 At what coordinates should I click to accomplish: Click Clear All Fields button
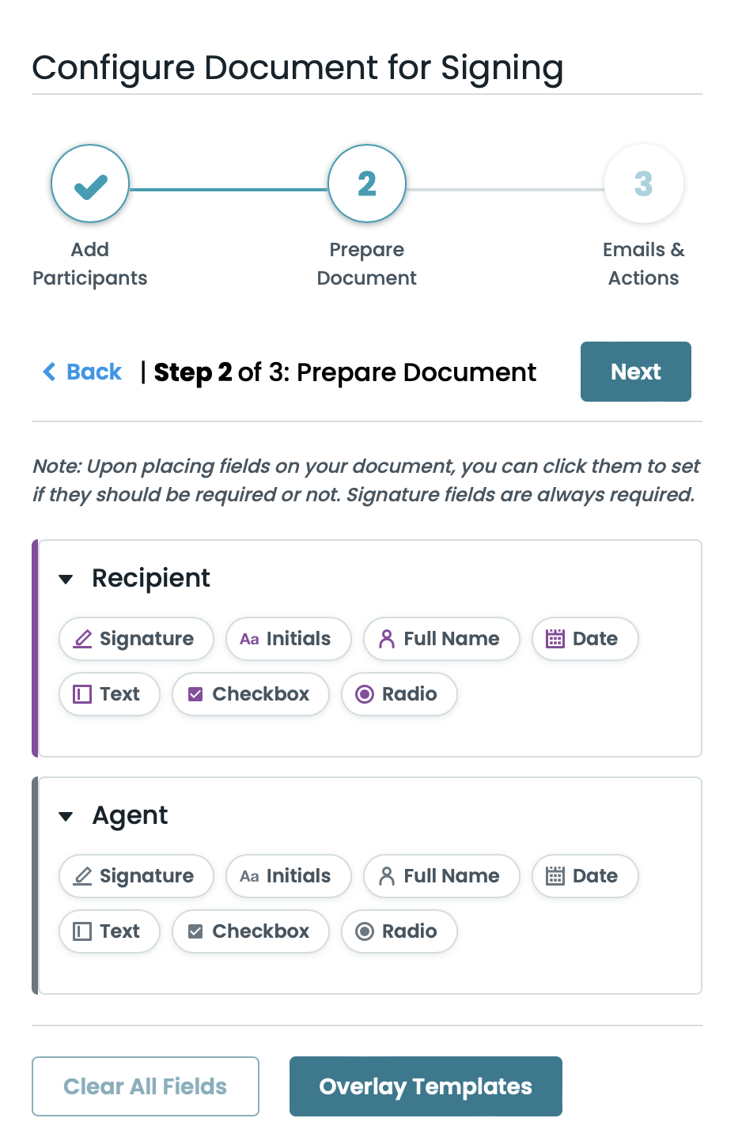click(146, 1086)
